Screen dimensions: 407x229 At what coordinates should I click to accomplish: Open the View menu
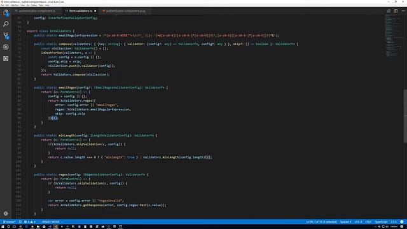(23, 5)
